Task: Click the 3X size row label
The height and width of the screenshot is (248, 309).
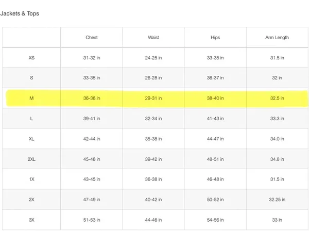Action: (31, 220)
